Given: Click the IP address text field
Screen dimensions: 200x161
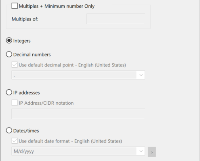Looking at the screenshot, I should click(x=78, y=114).
